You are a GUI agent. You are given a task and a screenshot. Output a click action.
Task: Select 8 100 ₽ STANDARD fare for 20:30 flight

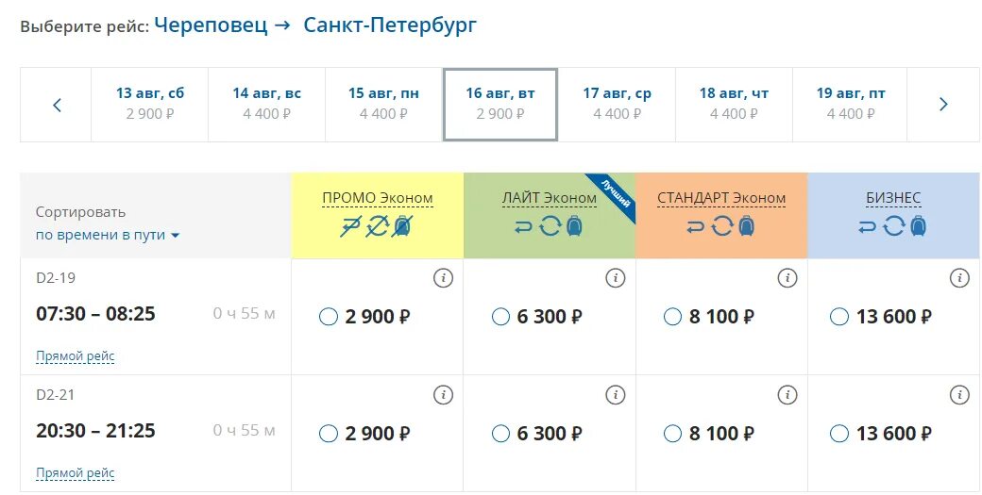672,434
